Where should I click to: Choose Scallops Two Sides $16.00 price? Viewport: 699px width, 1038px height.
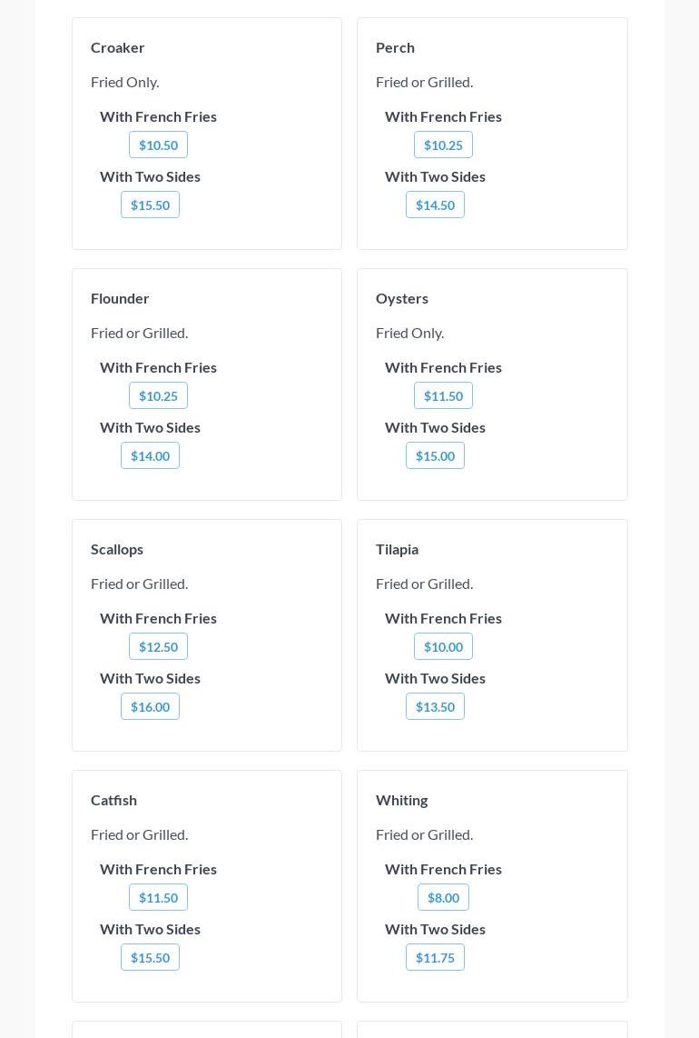[x=150, y=706]
